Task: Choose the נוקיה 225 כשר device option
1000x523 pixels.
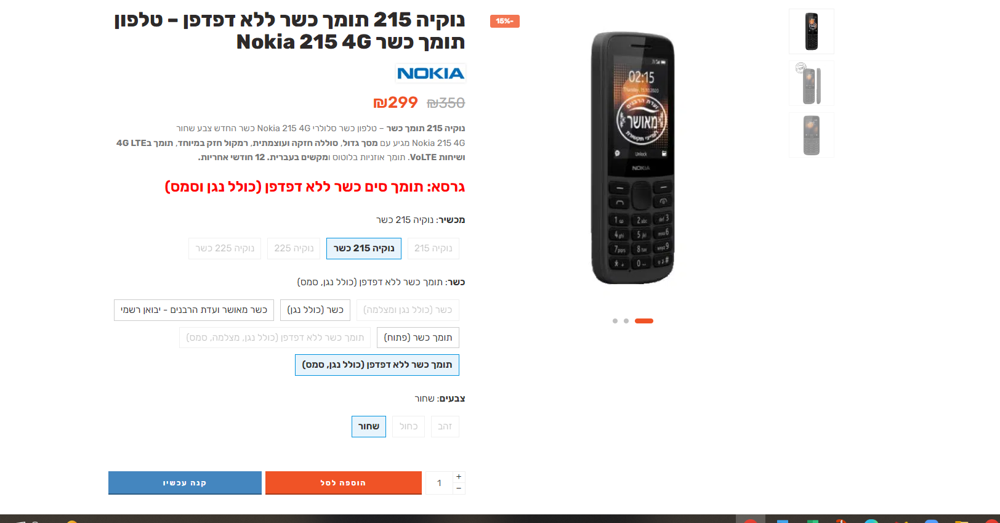Action: (225, 248)
